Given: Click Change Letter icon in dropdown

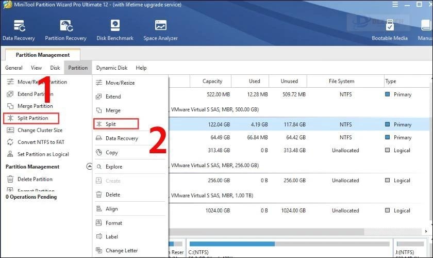Looking at the screenshot, I should tap(99, 251).
